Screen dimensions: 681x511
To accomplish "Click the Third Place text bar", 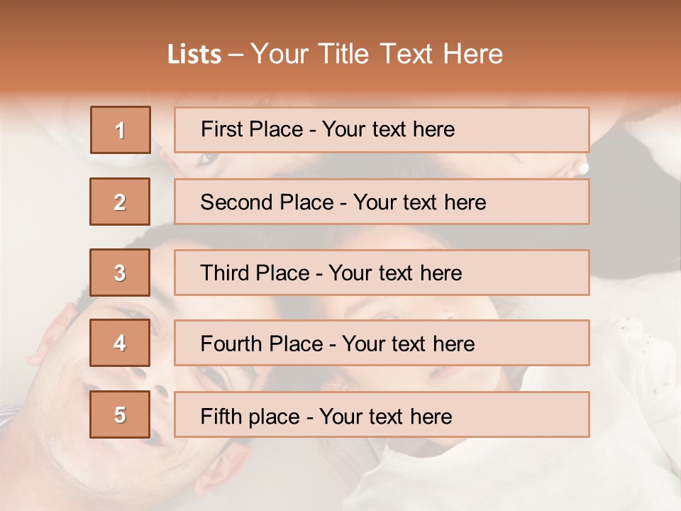I will [382, 273].
